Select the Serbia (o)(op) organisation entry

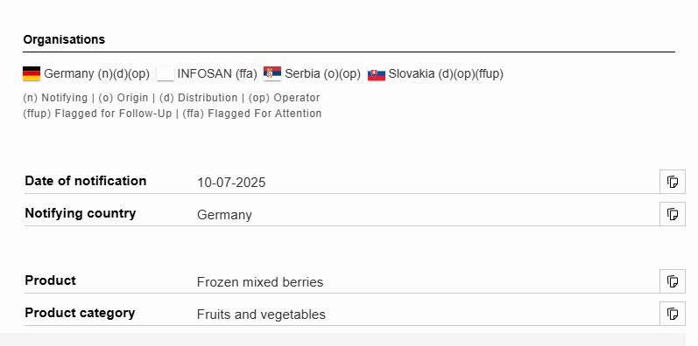click(x=323, y=73)
